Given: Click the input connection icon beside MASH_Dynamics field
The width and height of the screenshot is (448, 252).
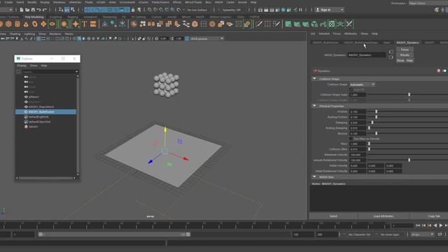Looking at the screenshot, I should 391,52.
